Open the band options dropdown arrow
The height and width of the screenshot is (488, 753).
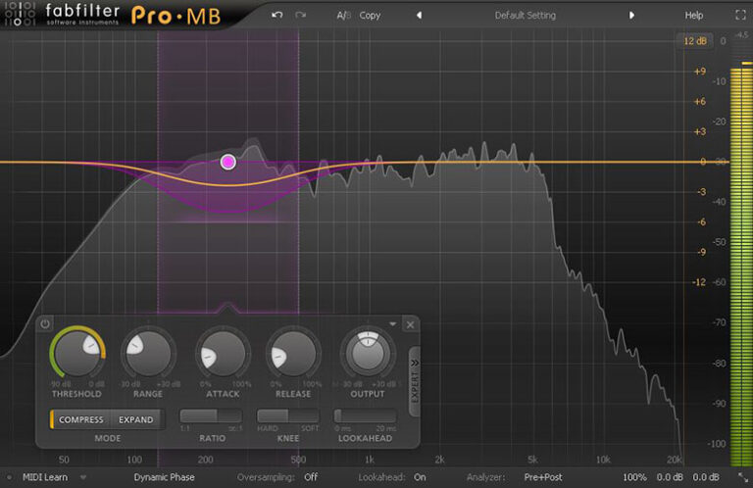[x=393, y=323]
